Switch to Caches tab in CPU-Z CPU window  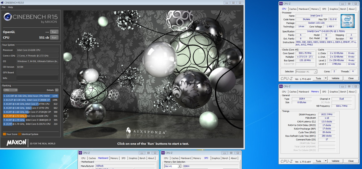(293, 9)
